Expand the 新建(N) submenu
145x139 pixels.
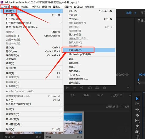[x=32, y=11]
